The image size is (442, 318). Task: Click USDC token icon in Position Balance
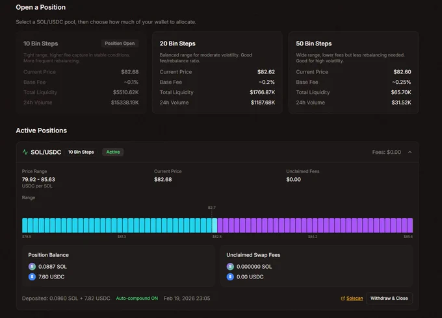(32, 277)
